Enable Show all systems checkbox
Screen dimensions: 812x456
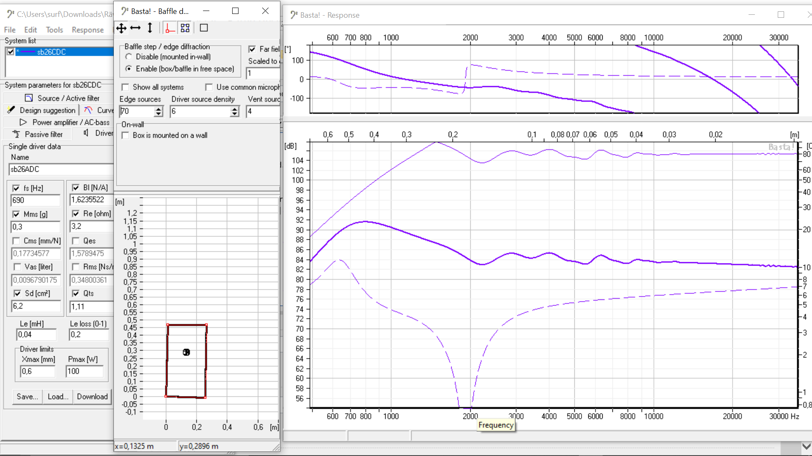(125, 87)
